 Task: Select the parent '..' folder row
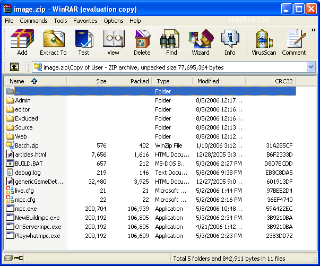(x=151, y=91)
